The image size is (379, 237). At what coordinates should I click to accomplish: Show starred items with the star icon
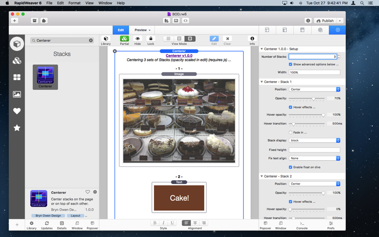point(17,128)
